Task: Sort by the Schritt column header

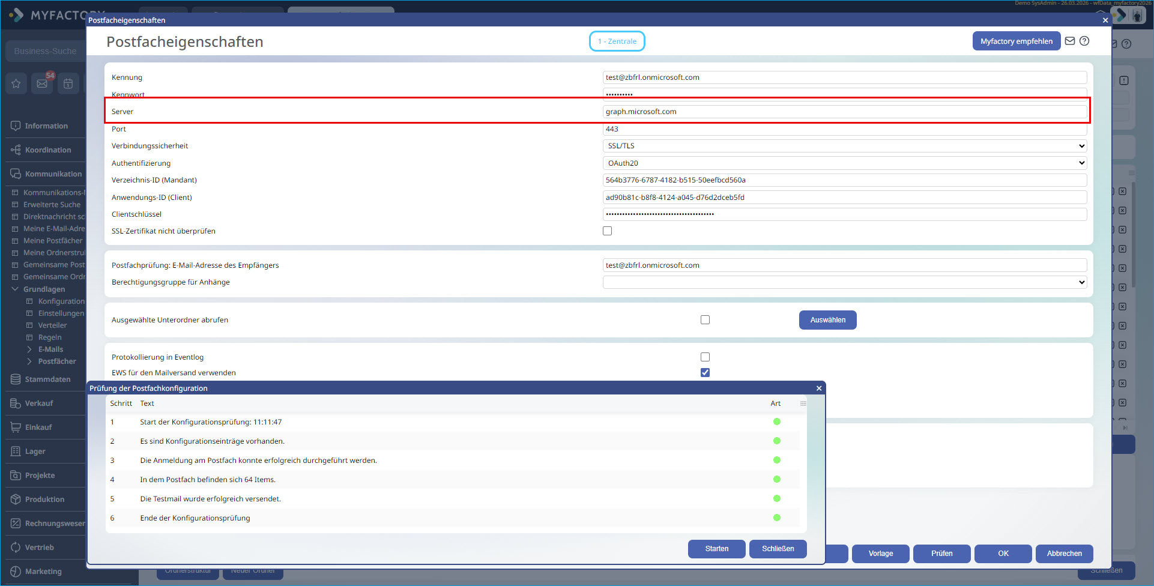Action: tap(121, 403)
